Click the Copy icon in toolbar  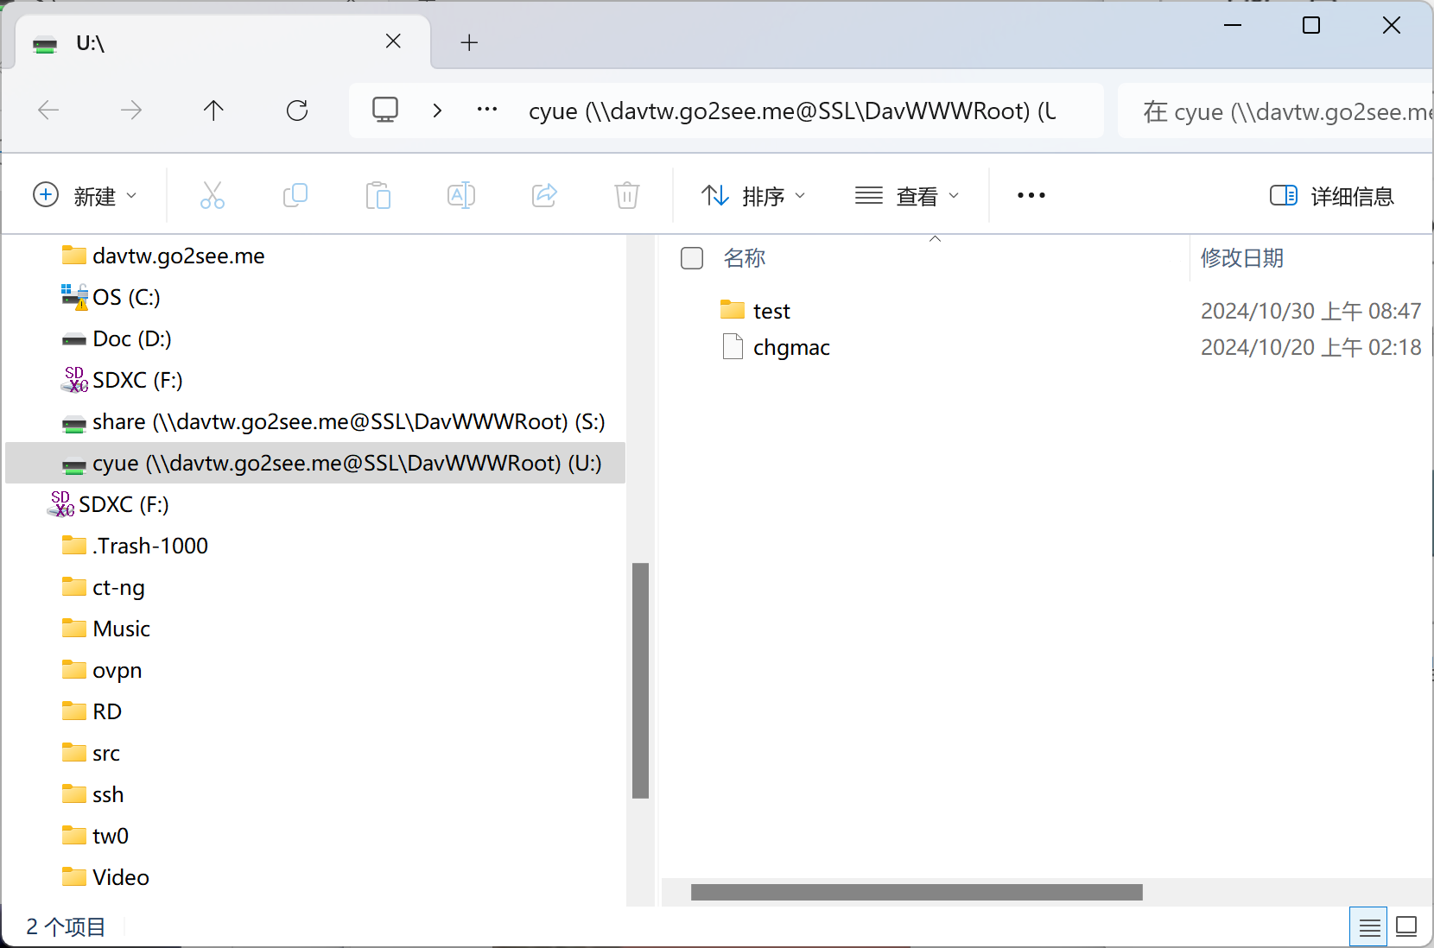295,196
